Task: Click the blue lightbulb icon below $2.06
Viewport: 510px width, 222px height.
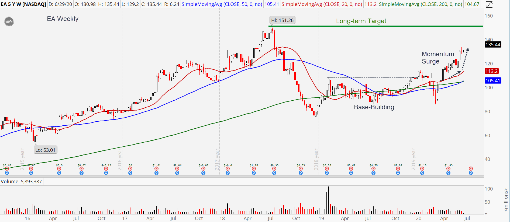Action: tap(177, 173)
